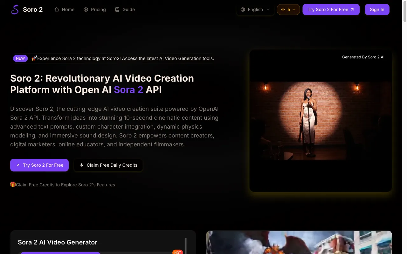Click the NEW badge

pyautogui.click(x=20, y=58)
